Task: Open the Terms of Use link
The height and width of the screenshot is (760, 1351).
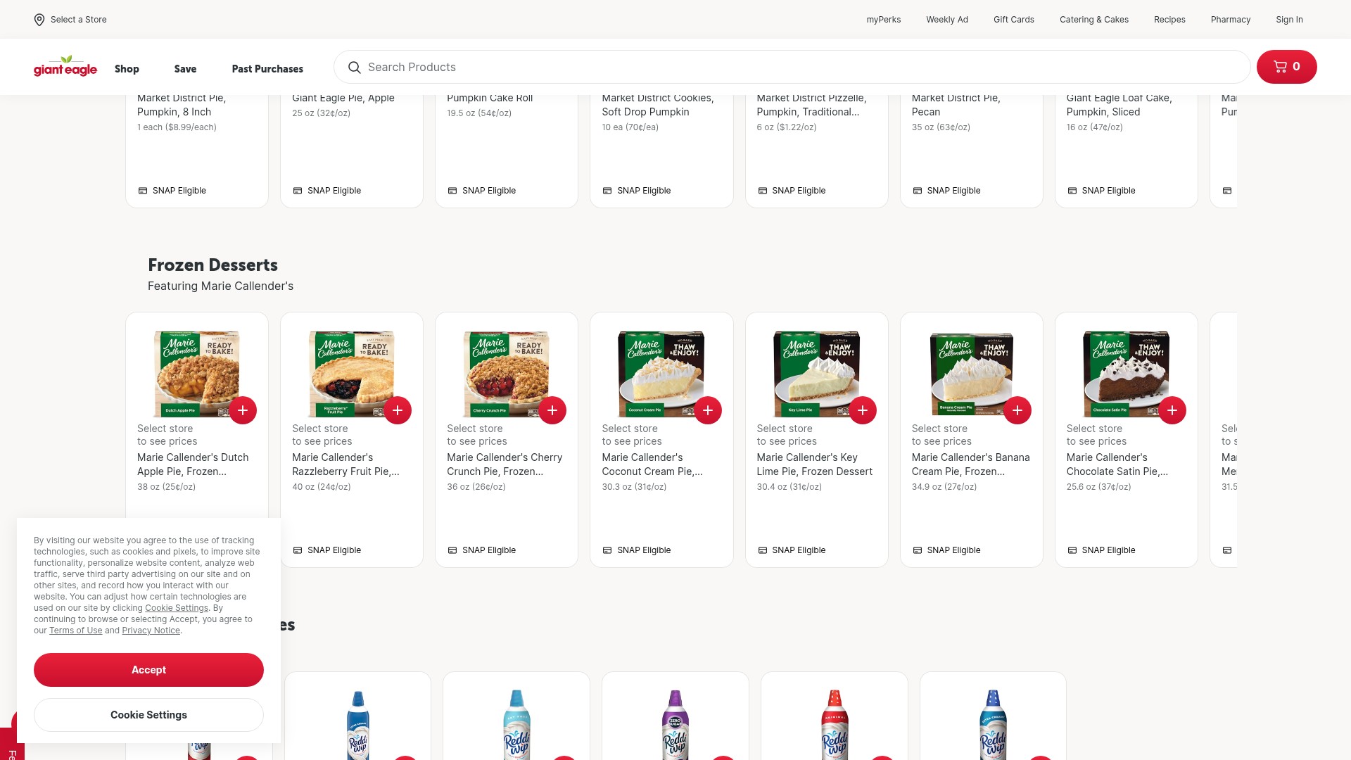Action: [75, 631]
